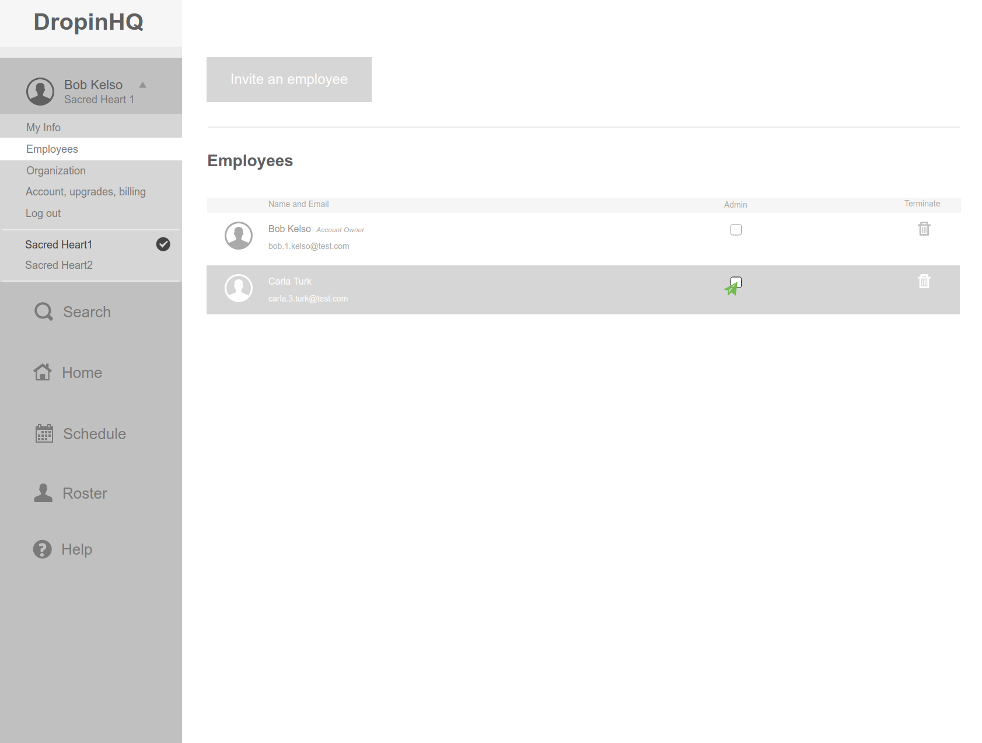Toggle Admin checkbox for Carla Turk

[736, 282]
